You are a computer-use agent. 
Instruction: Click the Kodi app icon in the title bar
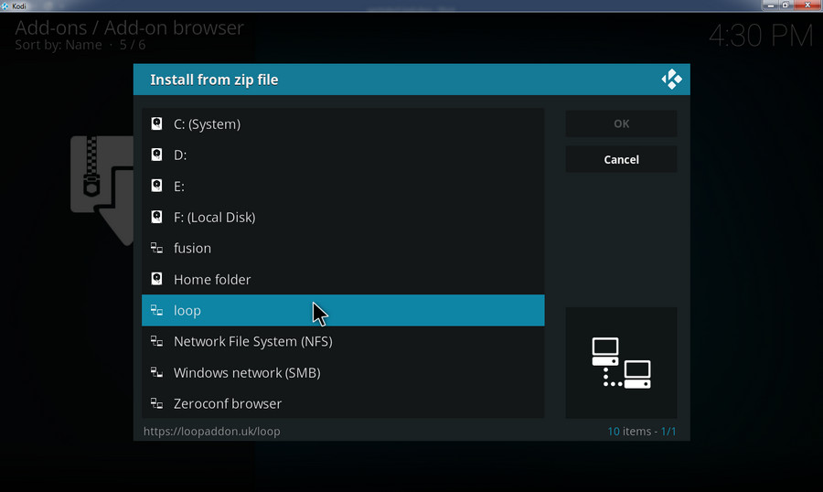tap(5, 5)
